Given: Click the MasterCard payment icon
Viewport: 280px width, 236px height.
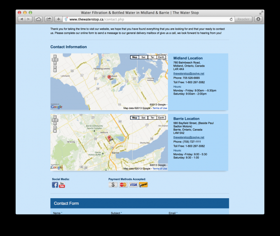Looking at the screenshot, I should coord(123,185).
